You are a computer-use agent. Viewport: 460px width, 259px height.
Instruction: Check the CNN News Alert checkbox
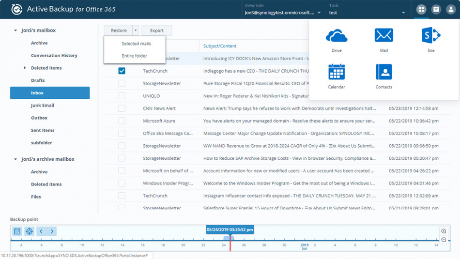click(122, 108)
